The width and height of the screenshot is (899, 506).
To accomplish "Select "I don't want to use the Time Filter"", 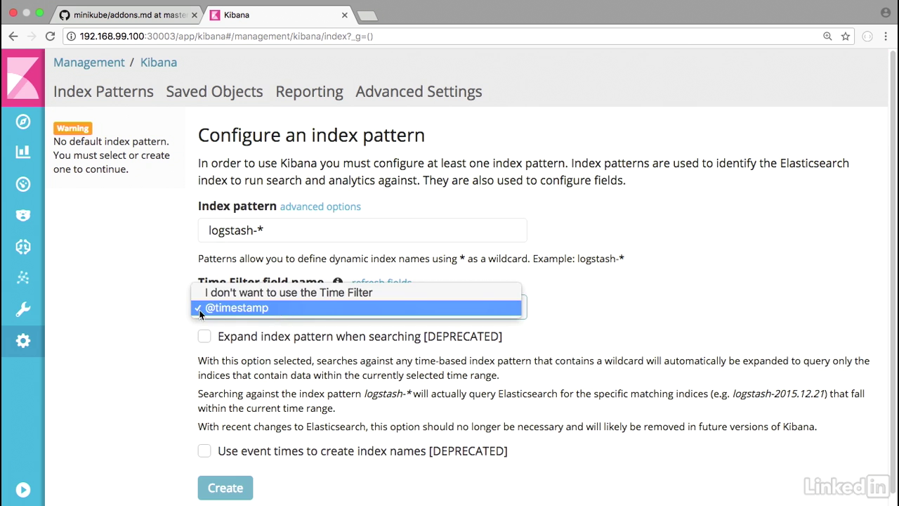I will coord(356,292).
